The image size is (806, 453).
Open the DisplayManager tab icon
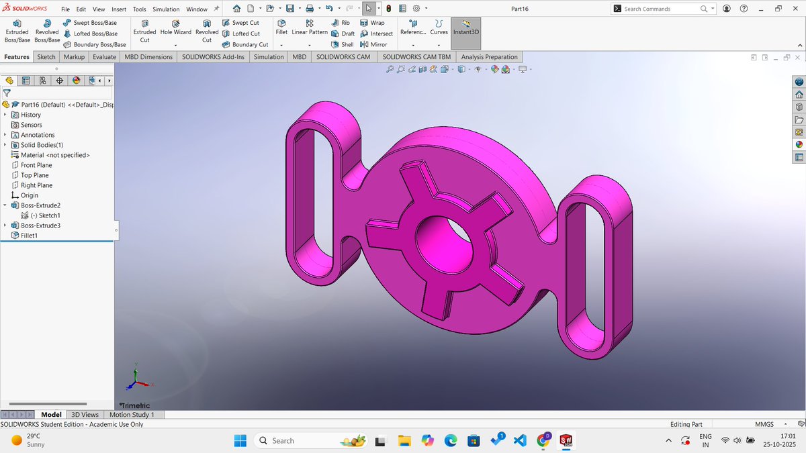tap(76, 81)
